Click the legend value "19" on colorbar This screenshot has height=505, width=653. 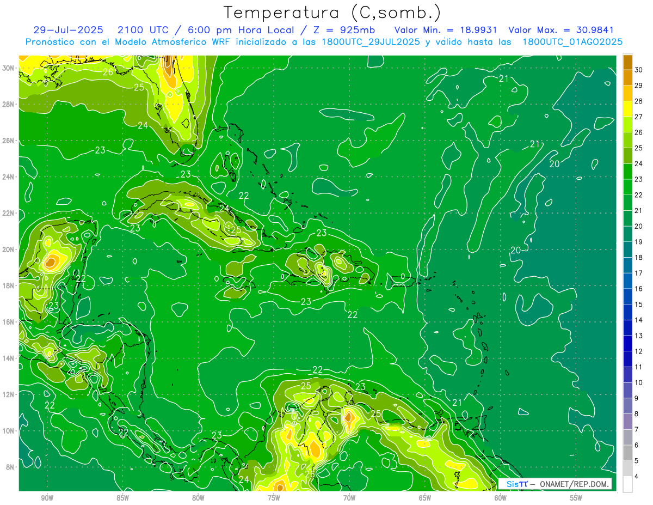click(639, 241)
